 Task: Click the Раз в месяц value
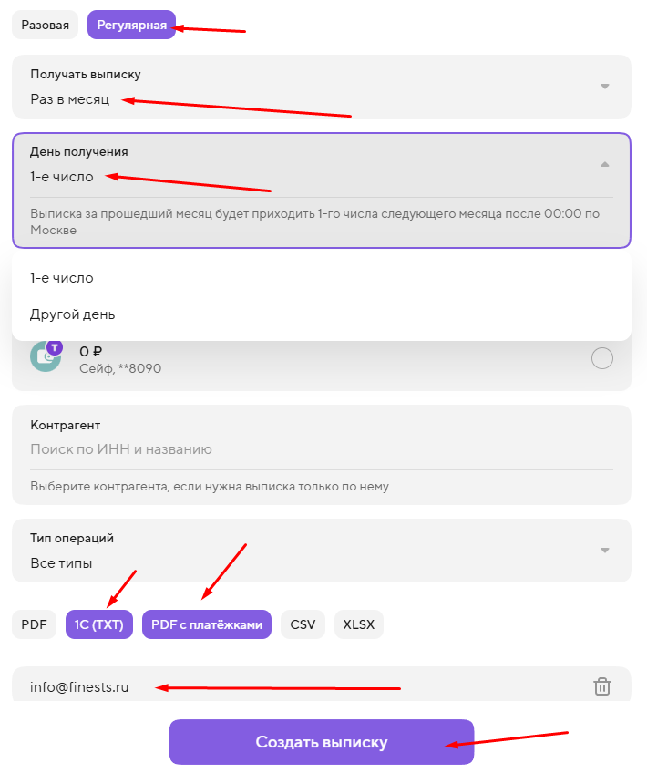pos(69,99)
